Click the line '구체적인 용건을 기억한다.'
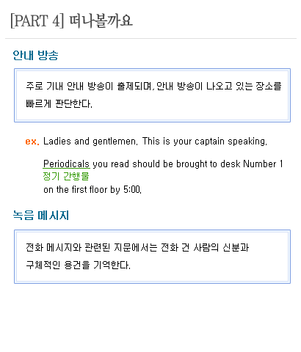The image size is (301, 352). (x=78, y=265)
